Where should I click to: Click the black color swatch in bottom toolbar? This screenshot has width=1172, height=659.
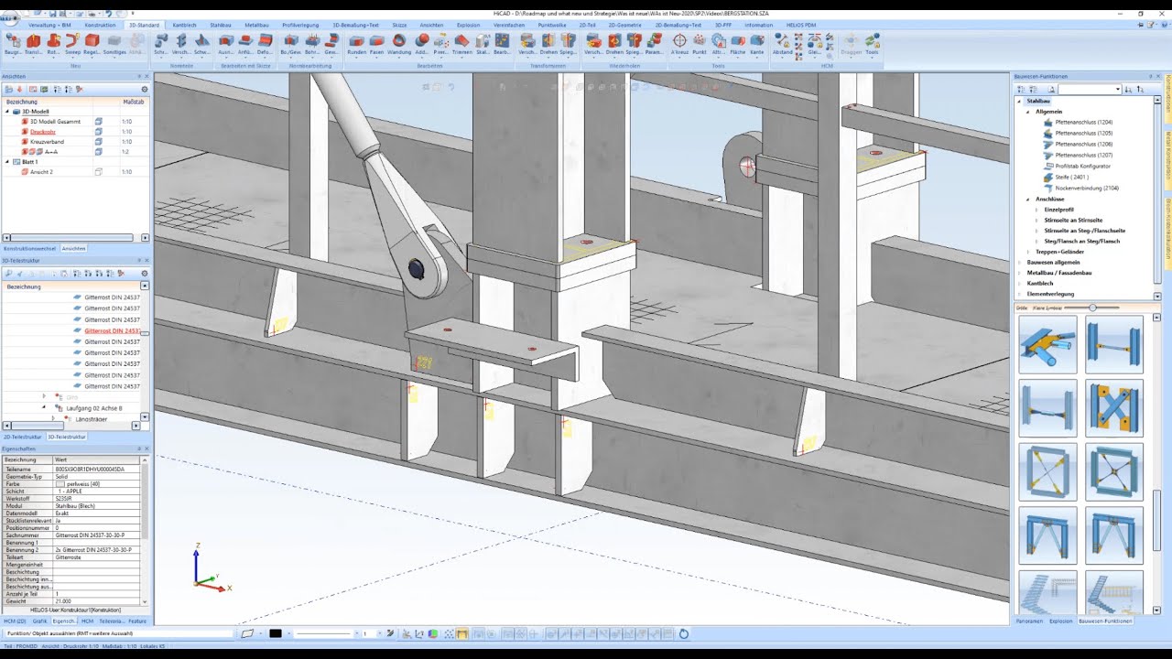(275, 633)
